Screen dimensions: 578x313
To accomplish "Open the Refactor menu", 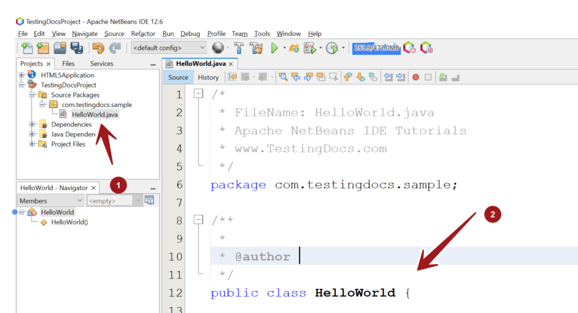I will pyautogui.click(x=143, y=34).
